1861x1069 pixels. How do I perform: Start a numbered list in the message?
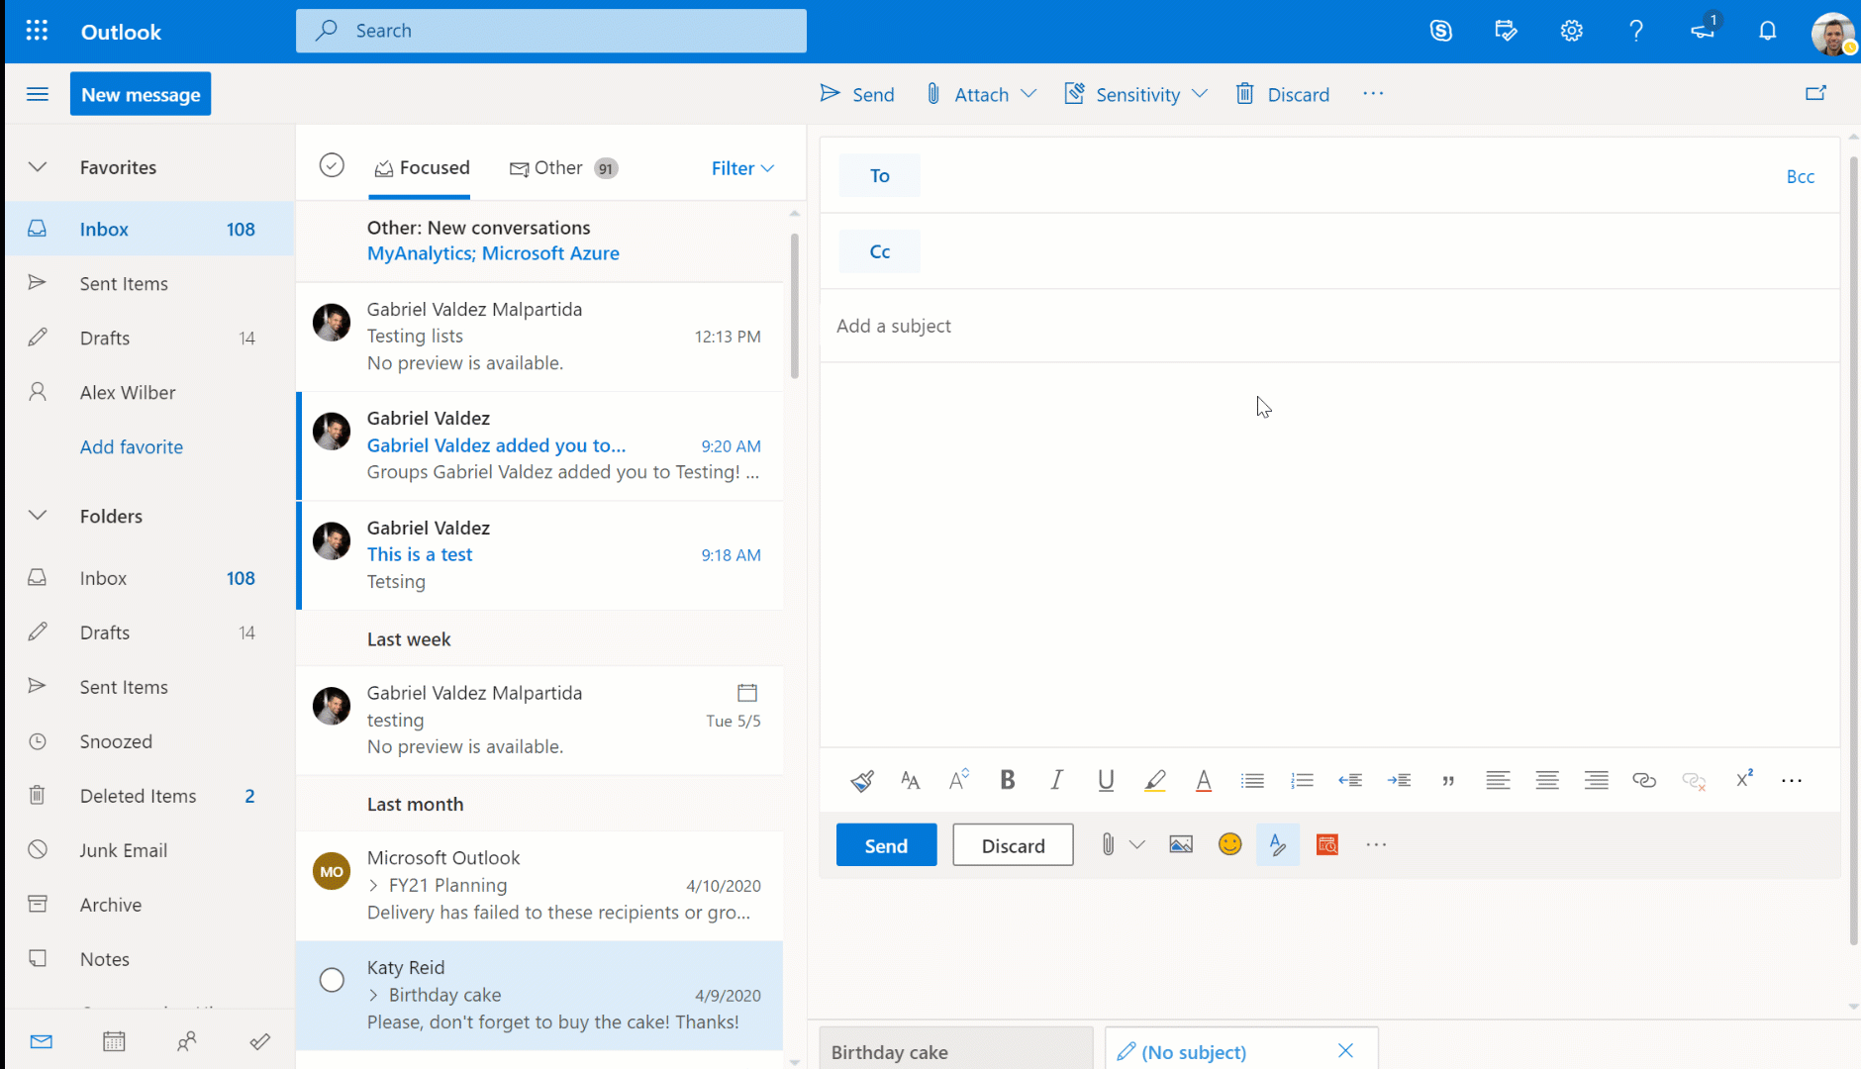point(1302,781)
